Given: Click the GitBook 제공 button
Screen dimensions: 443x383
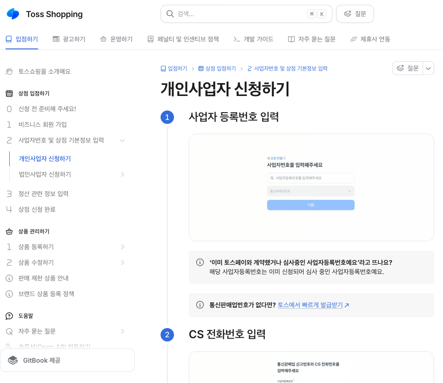Looking at the screenshot, I should coord(67,360).
